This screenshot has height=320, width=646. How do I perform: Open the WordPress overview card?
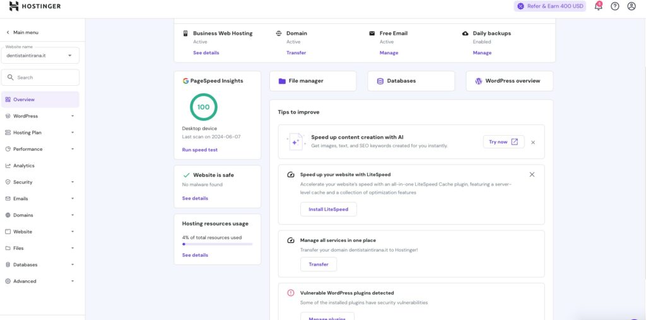click(x=510, y=81)
